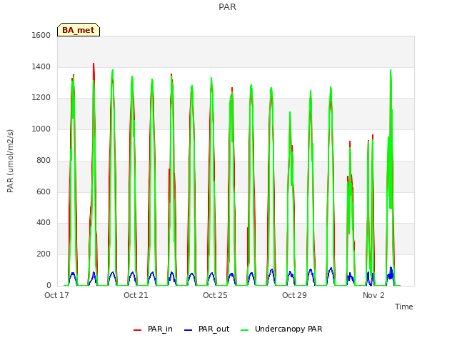Click the Oct 21 x-axis tick label
457x343 pixels.
136,295
